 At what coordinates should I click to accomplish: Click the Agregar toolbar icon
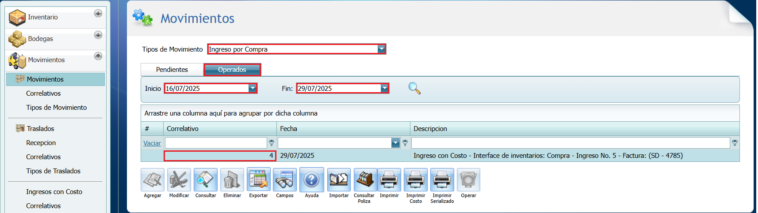[153, 179]
